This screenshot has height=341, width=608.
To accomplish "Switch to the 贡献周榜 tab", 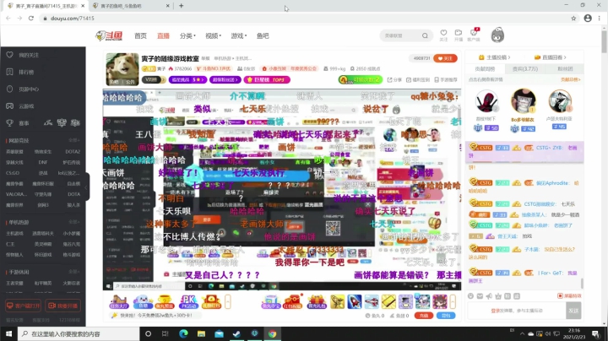I will click(485, 69).
